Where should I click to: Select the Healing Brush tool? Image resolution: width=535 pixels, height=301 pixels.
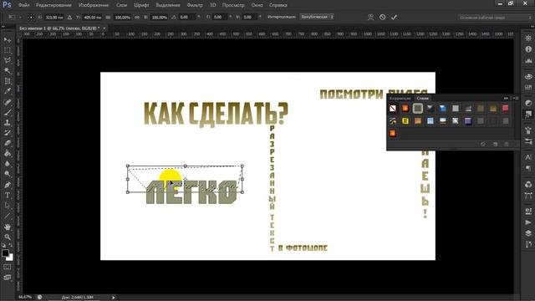(8, 102)
